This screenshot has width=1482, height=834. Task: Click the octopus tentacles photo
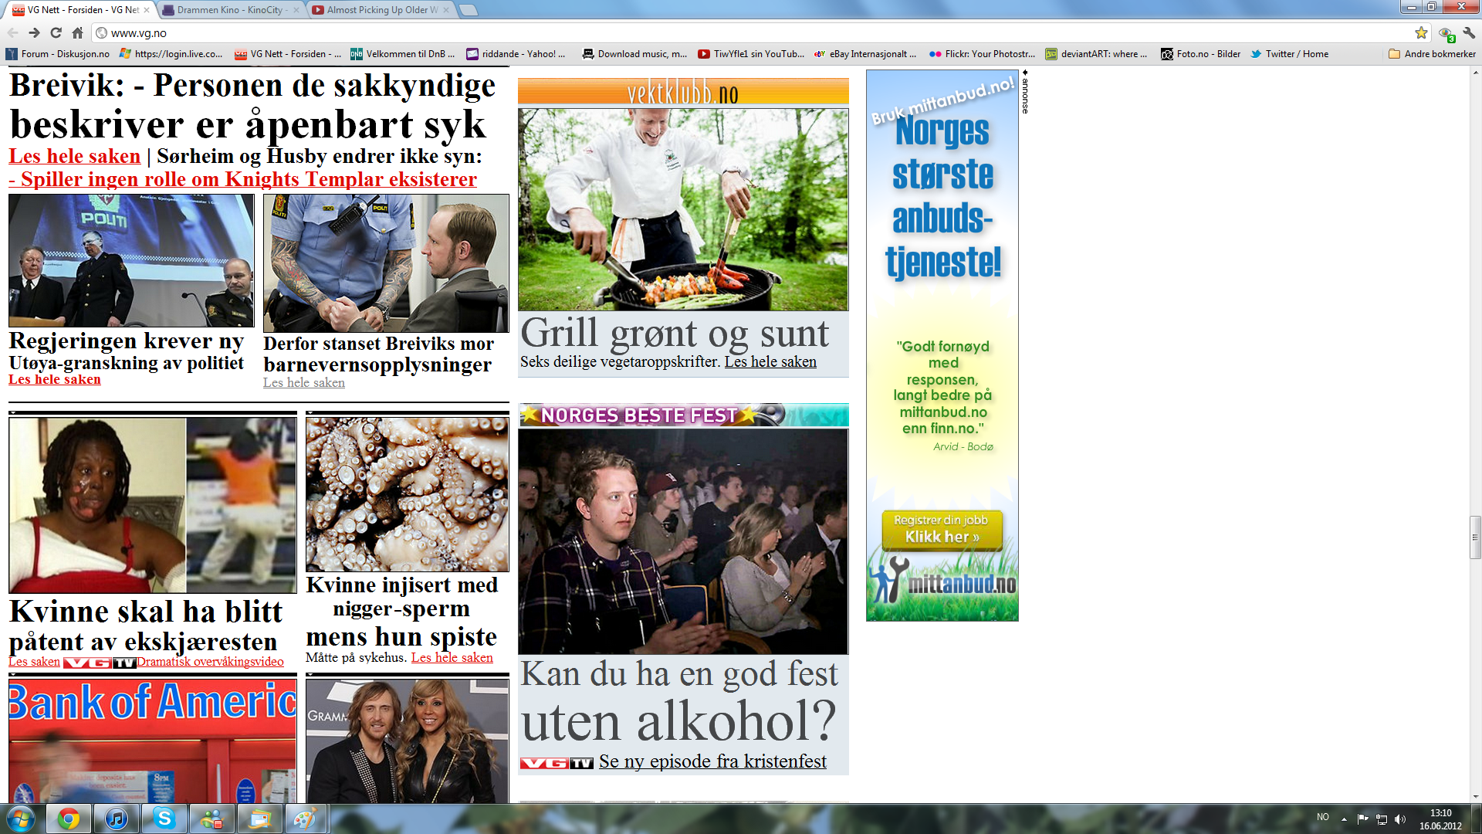tap(407, 494)
